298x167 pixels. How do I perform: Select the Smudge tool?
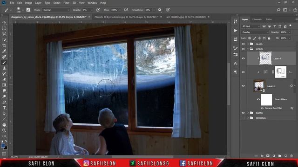pyautogui.click(x=4, y=91)
